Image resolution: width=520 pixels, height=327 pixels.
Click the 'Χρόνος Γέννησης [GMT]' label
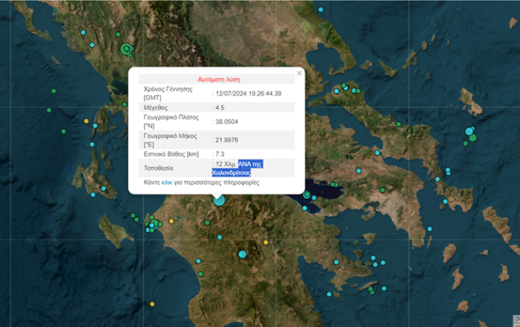pyautogui.click(x=168, y=93)
